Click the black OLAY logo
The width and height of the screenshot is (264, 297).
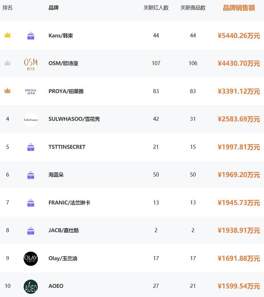[x=30, y=258]
